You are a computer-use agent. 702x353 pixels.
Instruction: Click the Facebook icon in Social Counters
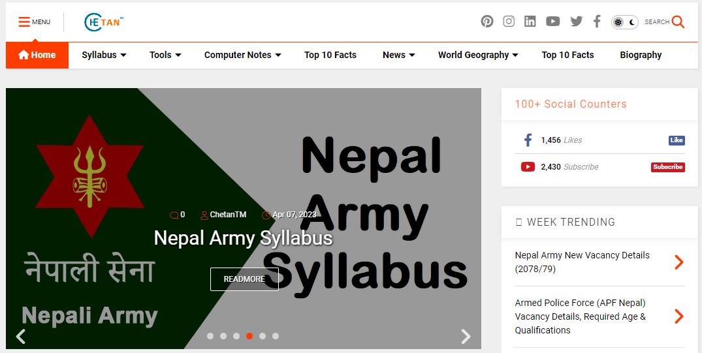tap(528, 140)
